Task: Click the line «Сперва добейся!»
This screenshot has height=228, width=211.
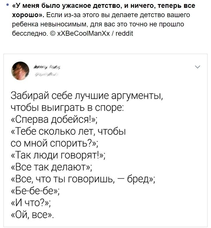Action: [x=54, y=119]
